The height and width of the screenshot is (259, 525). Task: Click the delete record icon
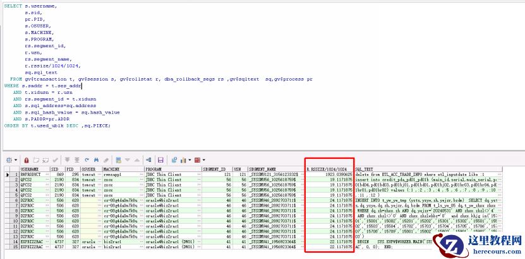coord(45,160)
